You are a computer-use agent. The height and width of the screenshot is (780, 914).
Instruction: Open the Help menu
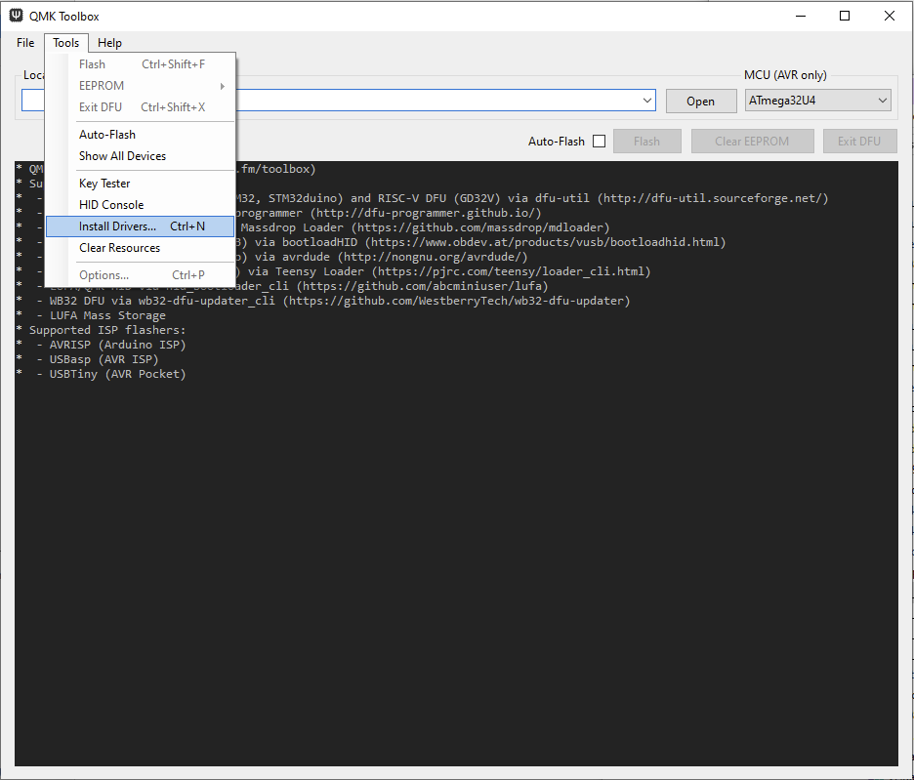(109, 43)
